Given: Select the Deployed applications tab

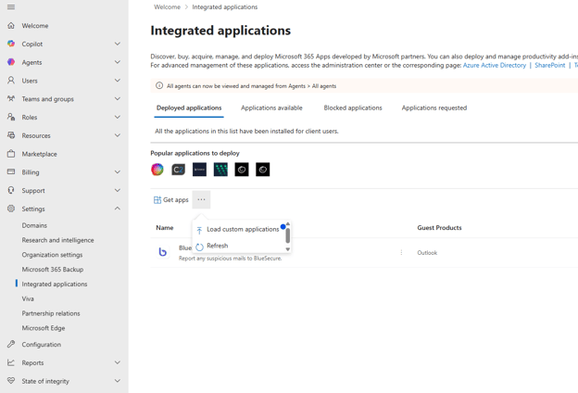Looking at the screenshot, I should [189, 108].
